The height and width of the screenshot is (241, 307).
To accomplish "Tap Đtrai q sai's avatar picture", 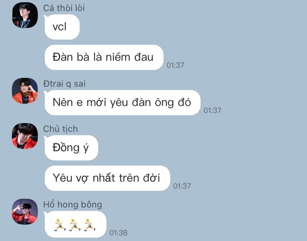I will (x=25, y=90).
